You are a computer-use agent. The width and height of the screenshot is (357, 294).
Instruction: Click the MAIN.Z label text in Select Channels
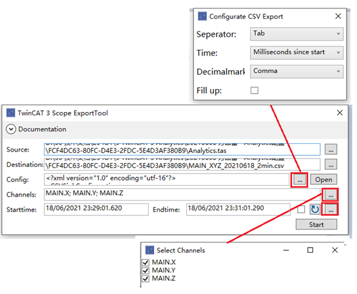click(164, 279)
